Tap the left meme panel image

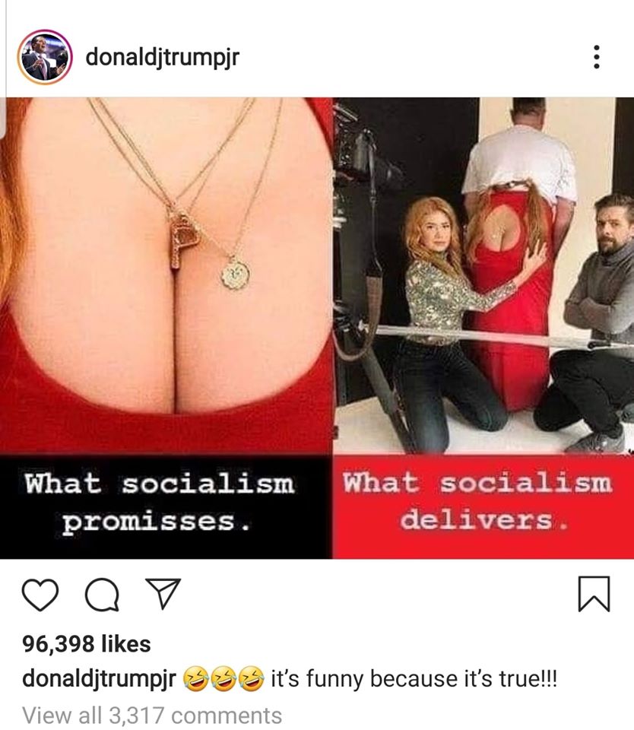(x=166, y=275)
